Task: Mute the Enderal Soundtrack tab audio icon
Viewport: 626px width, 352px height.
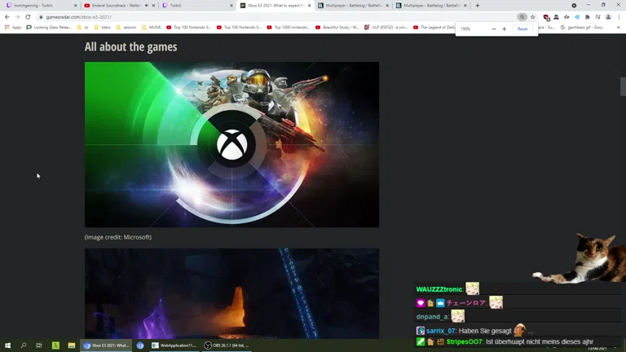Action: coord(147,6)
